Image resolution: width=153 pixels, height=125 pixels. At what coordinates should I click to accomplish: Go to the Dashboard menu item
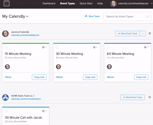click(x=49, y=3)
